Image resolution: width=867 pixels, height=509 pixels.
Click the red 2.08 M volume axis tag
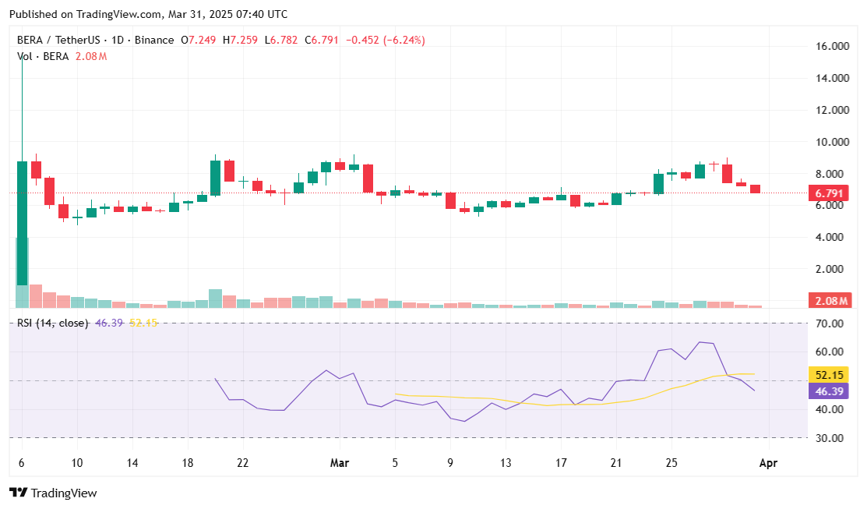[830, 301]
